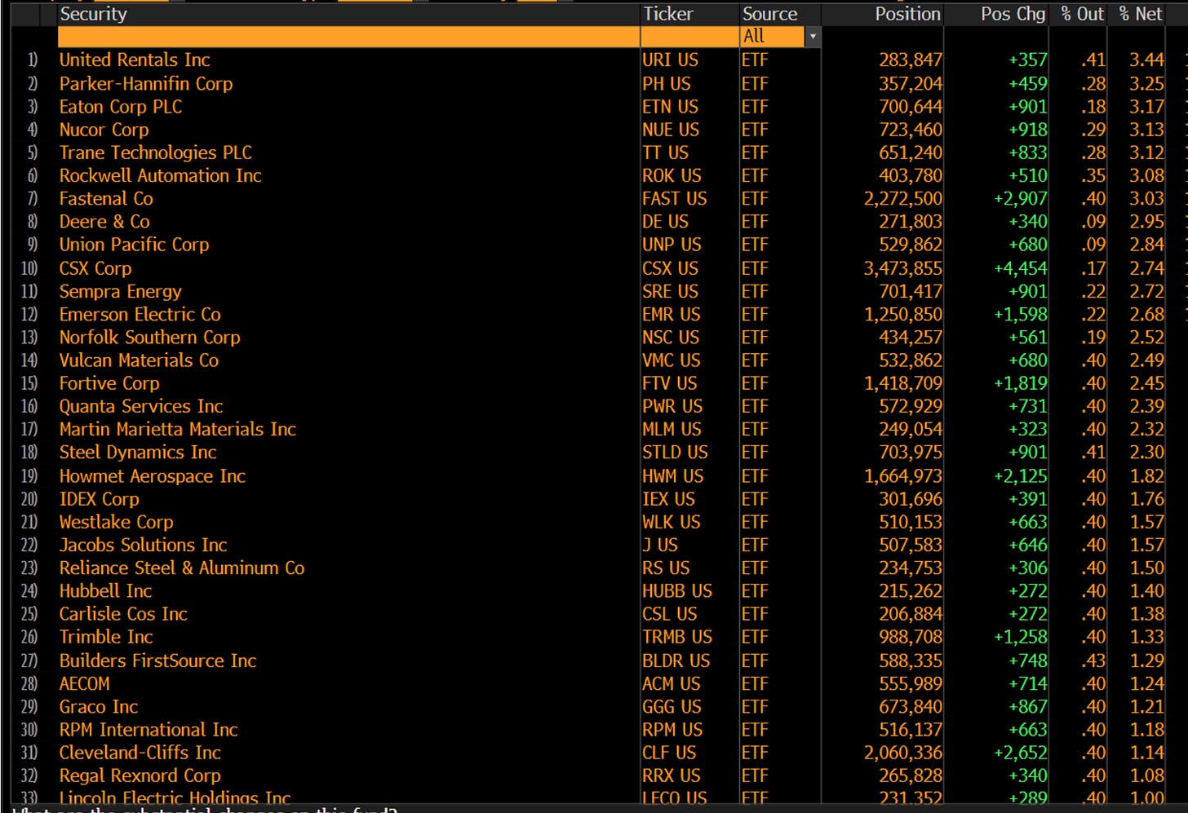Click on Nucor Corp security name
This screenshot has width=1188, height=813.
pos(104,130)
